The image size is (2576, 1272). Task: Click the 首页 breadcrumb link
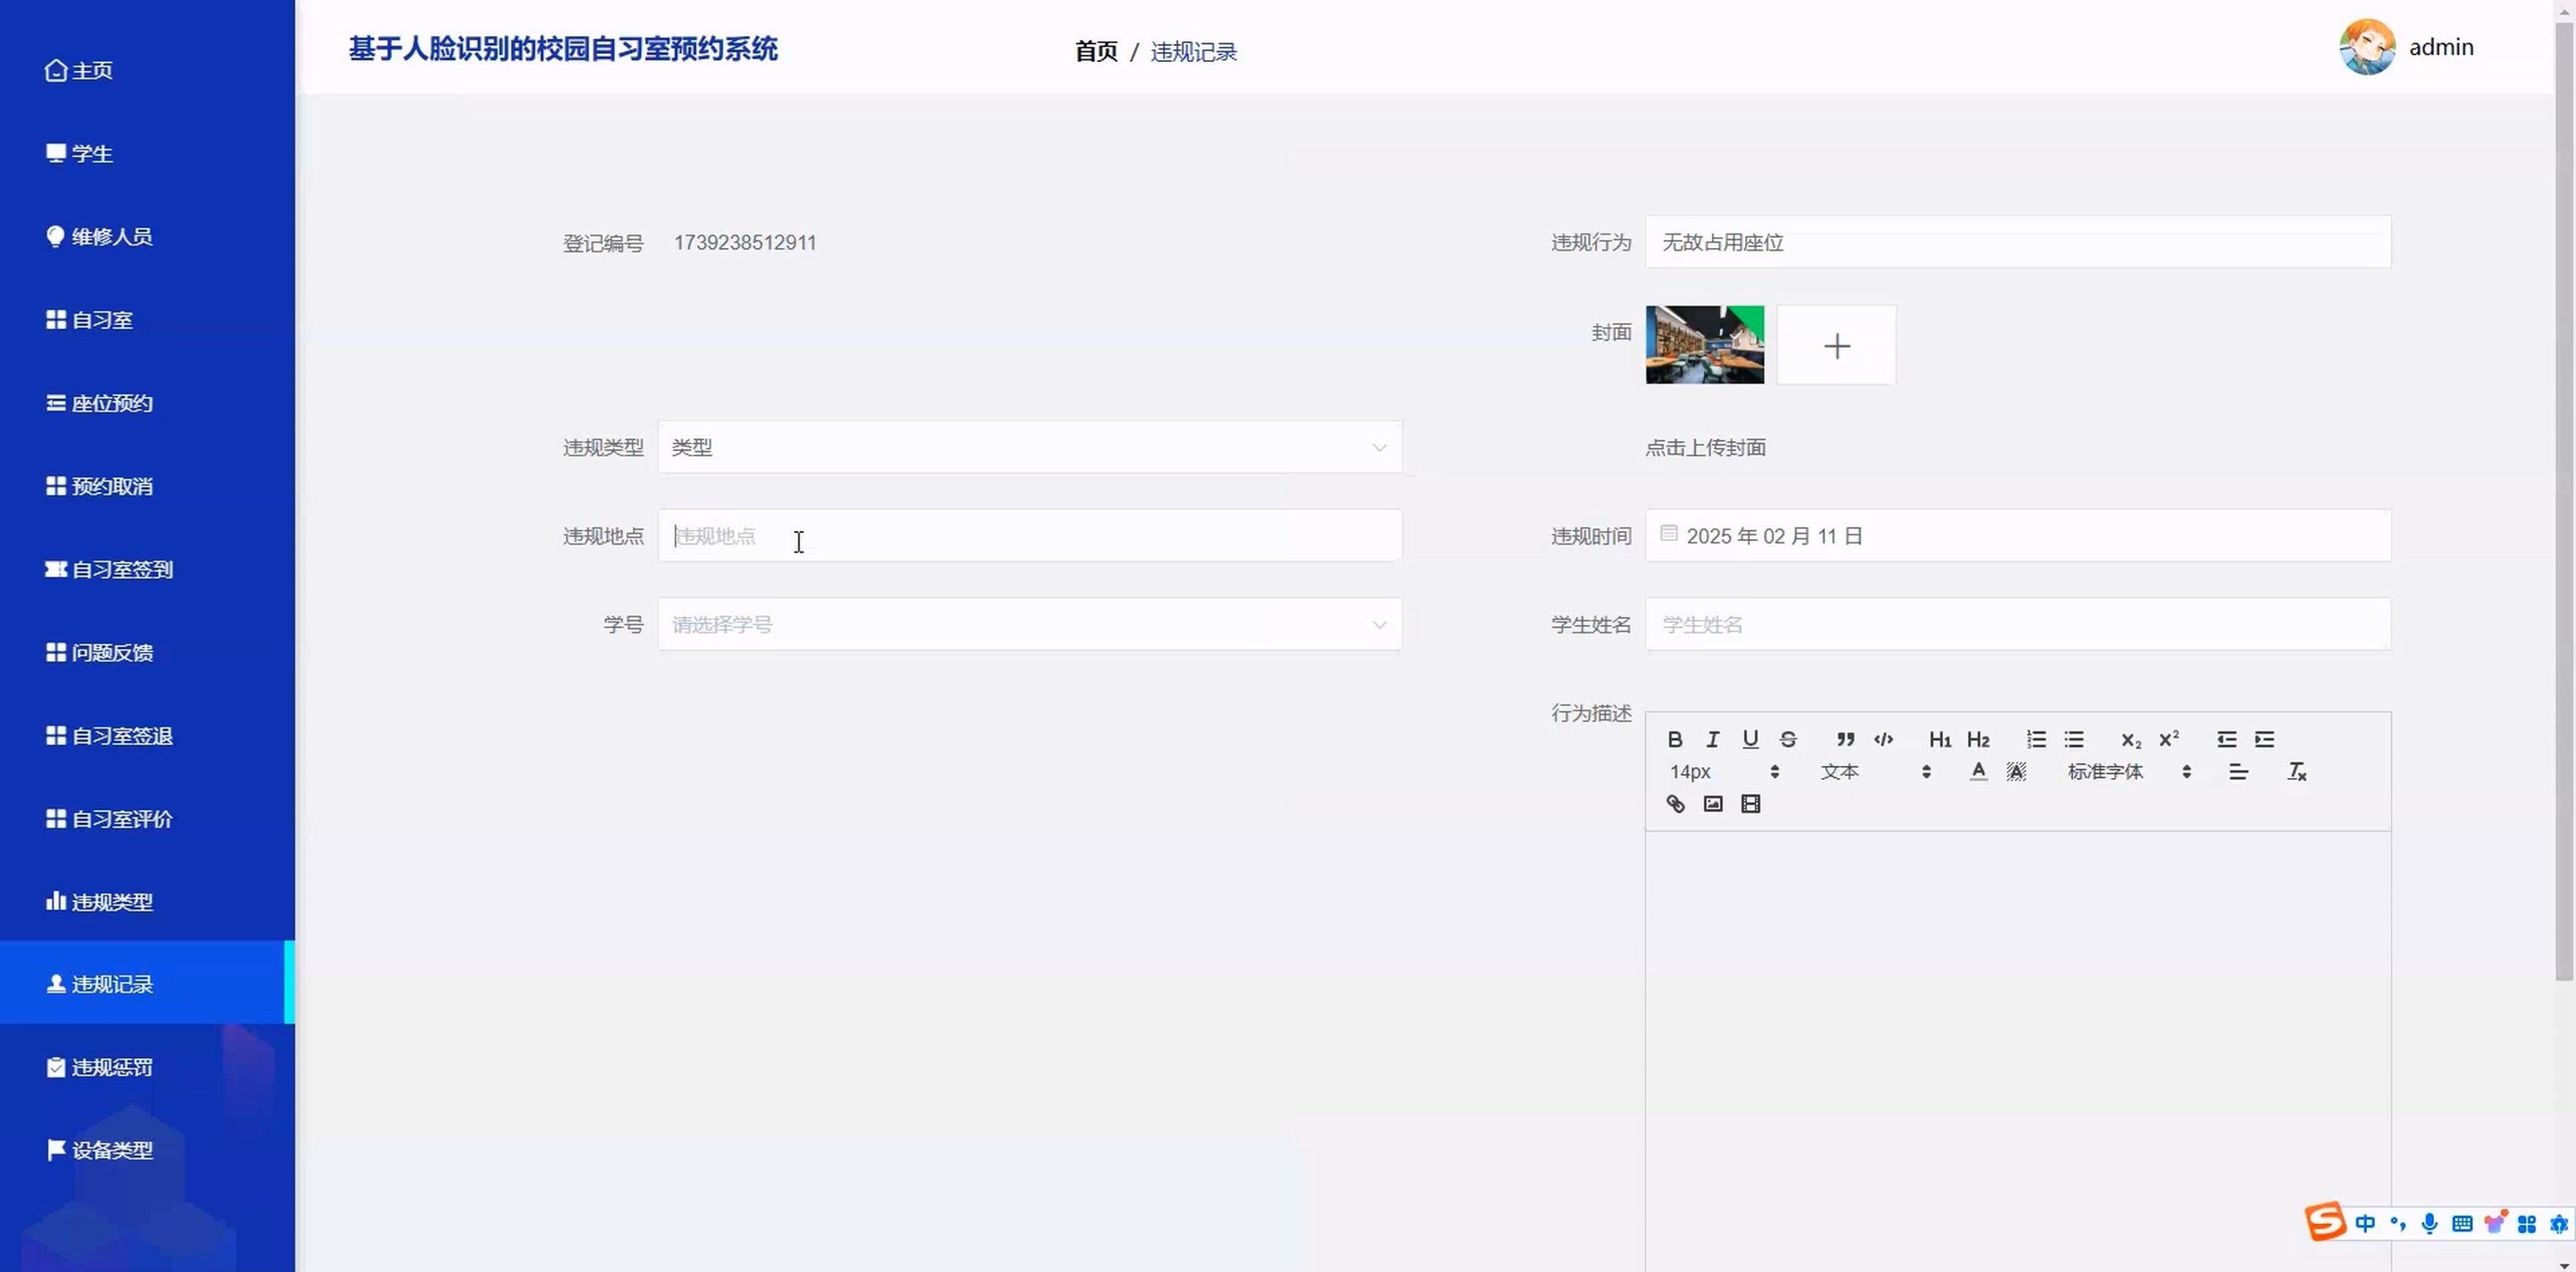[x=1096, y=51]
